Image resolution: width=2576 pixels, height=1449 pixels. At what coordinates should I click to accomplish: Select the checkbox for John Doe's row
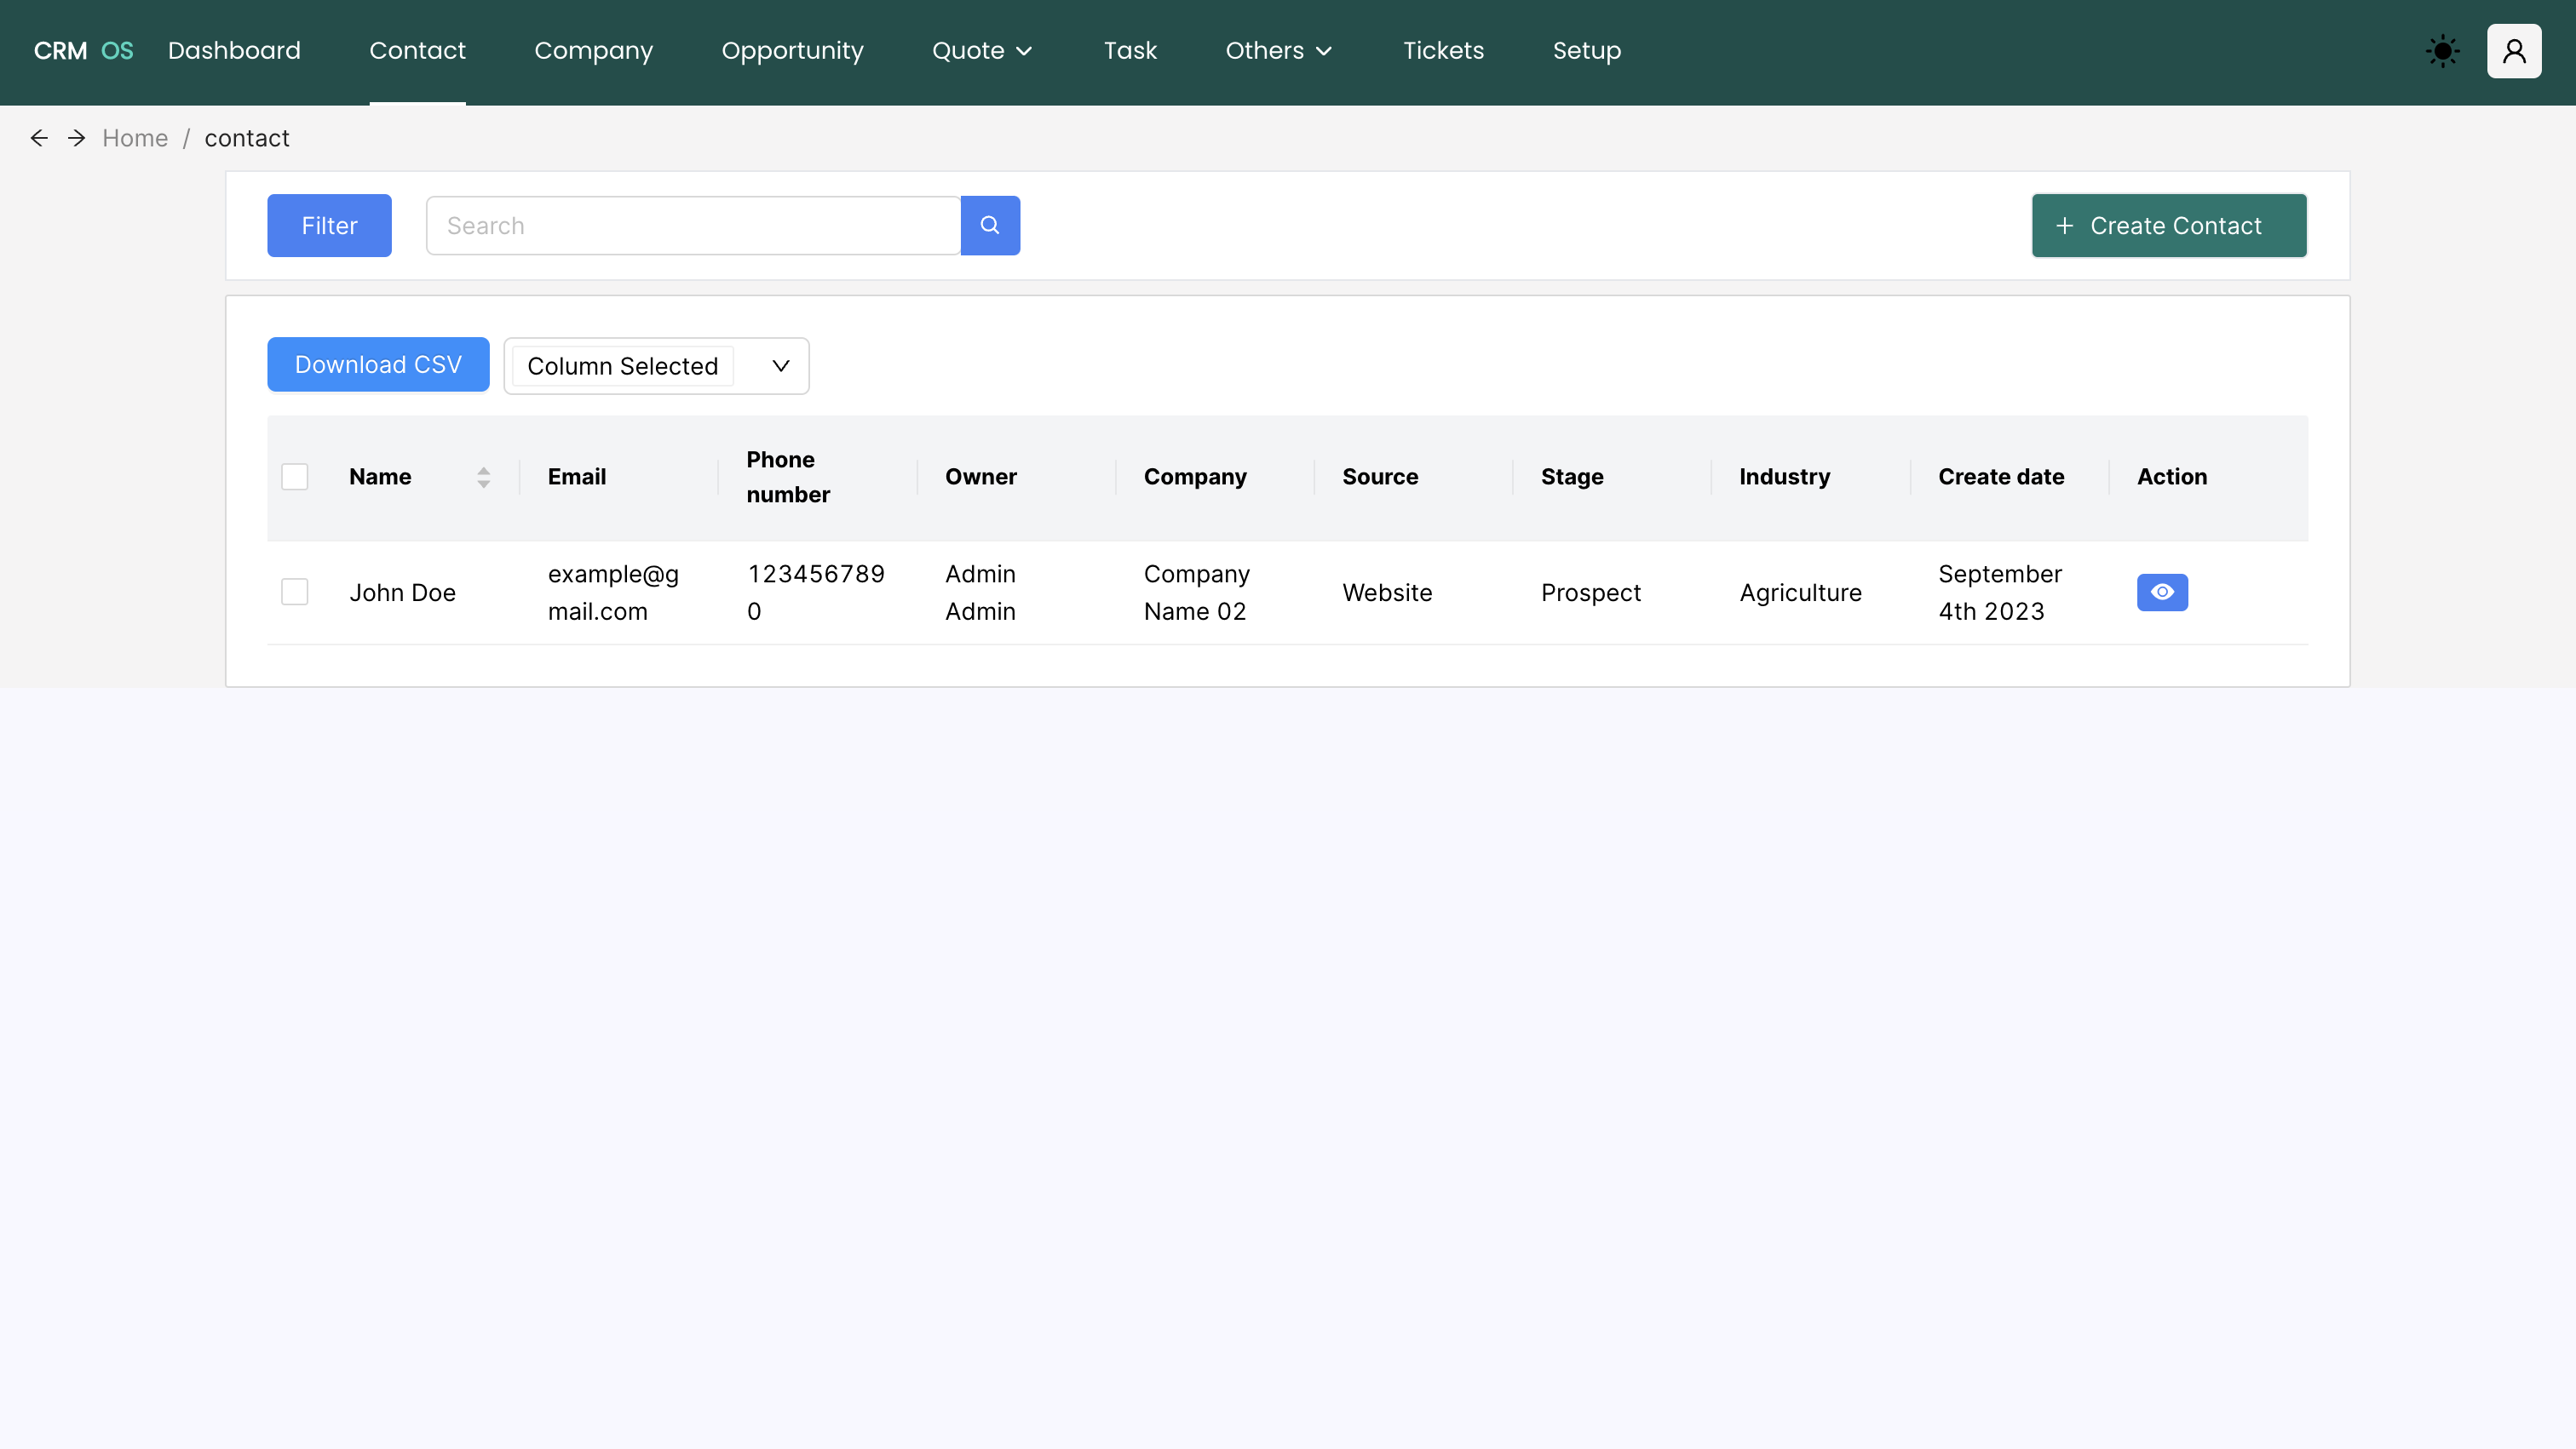[x=295, y=592]
